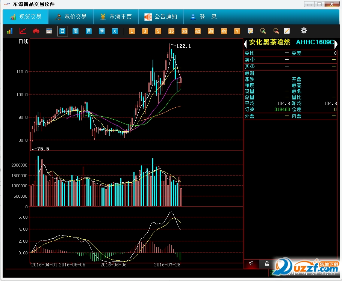This screenshot has height=281, width=342.
Task: Click the 75.5 low price label
Action: tap(43, 149)
